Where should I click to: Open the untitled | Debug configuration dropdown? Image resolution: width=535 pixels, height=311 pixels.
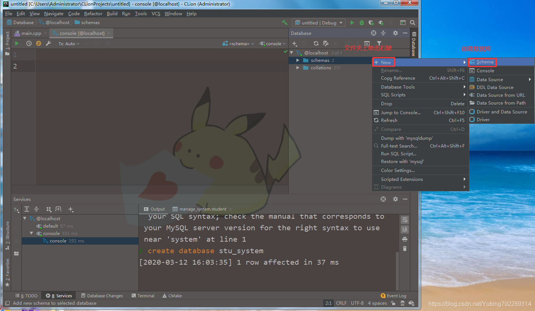click(x=319, y=23)
